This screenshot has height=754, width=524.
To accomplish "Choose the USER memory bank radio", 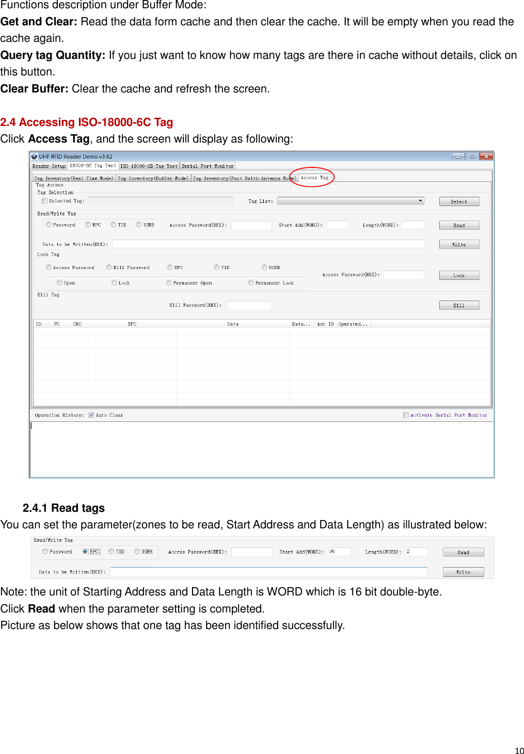I will 138,225.
